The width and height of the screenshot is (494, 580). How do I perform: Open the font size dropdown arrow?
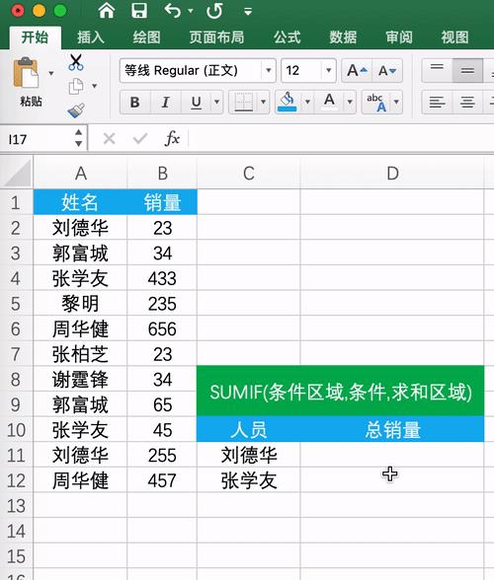[x=328, y=70]
